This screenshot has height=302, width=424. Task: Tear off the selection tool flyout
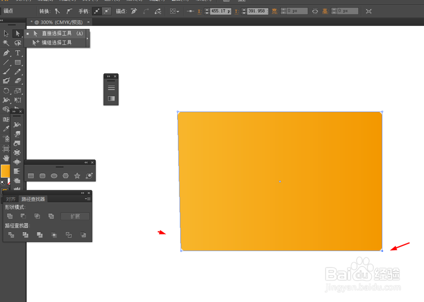click(x=88, y=38)
